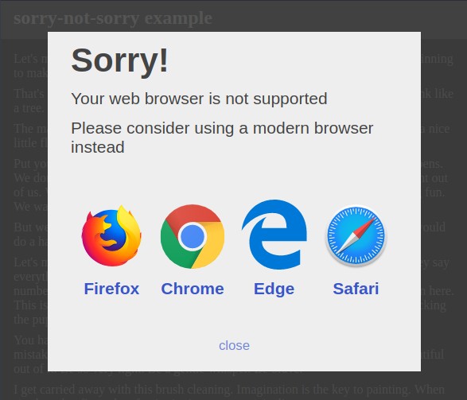Click the dimmed "a tree." background text
This screenshot has height=400, width=467.
tap(29, 108)
